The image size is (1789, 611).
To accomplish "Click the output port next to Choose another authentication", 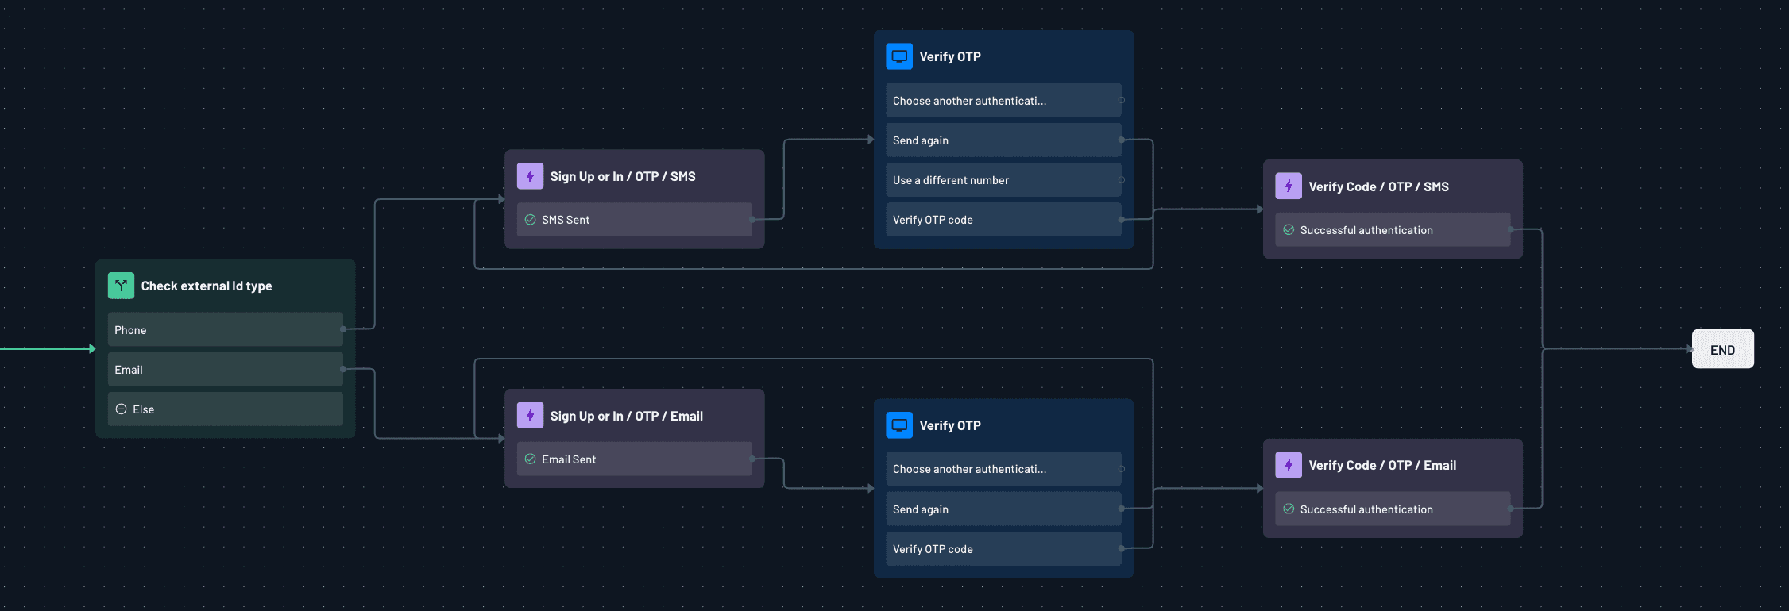I will (x=1122, y=100).
